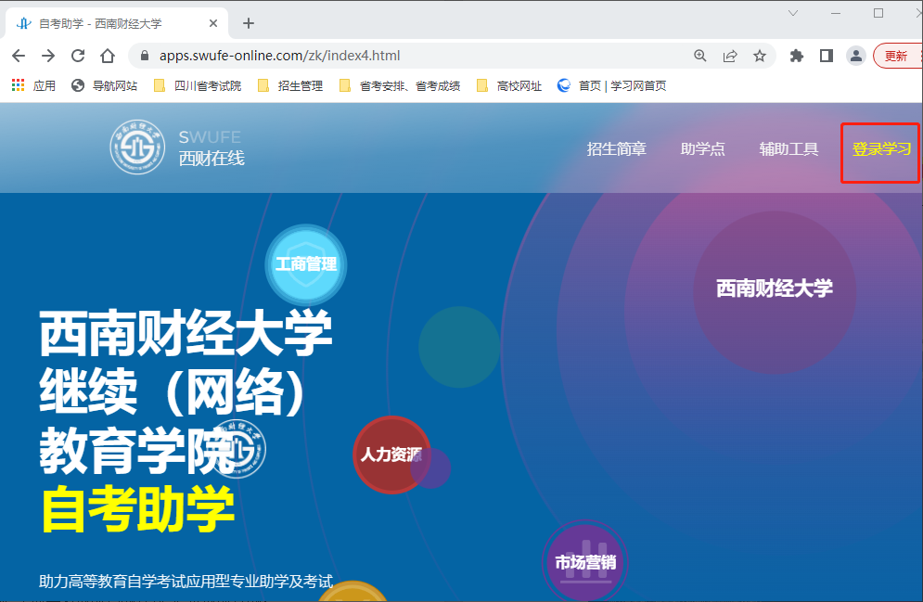The width and height of the screenshot is (923, 602).
Task: Reload the current page
Action: click(x=78, y=56)
